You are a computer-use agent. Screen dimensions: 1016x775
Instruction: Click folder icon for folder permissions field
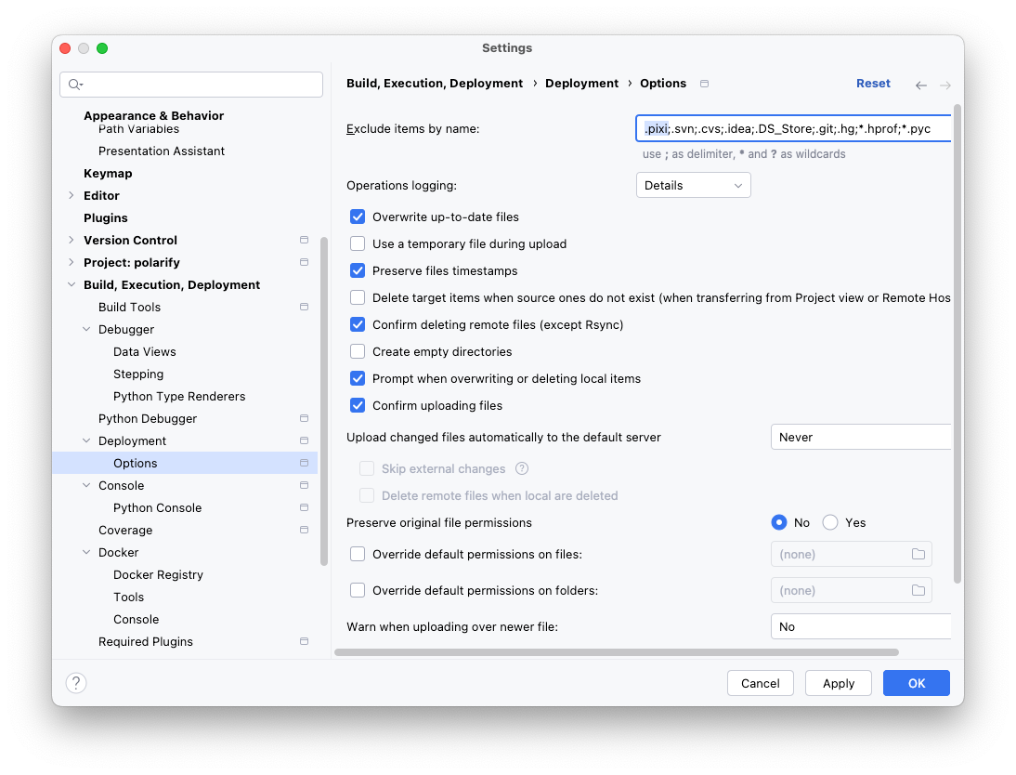pos(918,590)
